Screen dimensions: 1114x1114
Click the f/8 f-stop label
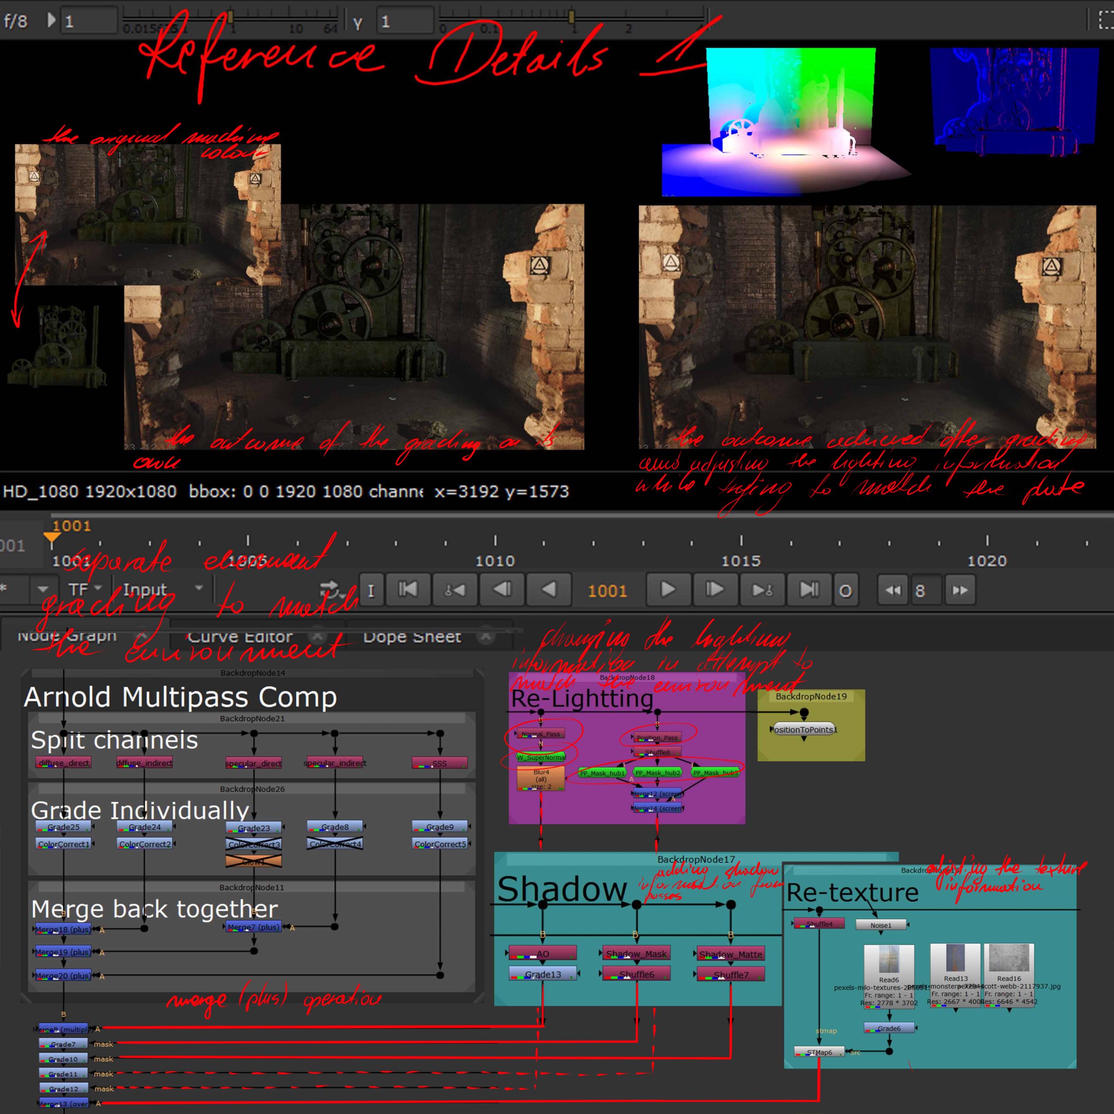16,21
